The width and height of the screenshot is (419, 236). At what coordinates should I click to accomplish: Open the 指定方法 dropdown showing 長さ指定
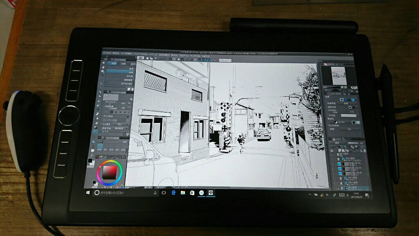click(121, 128)
